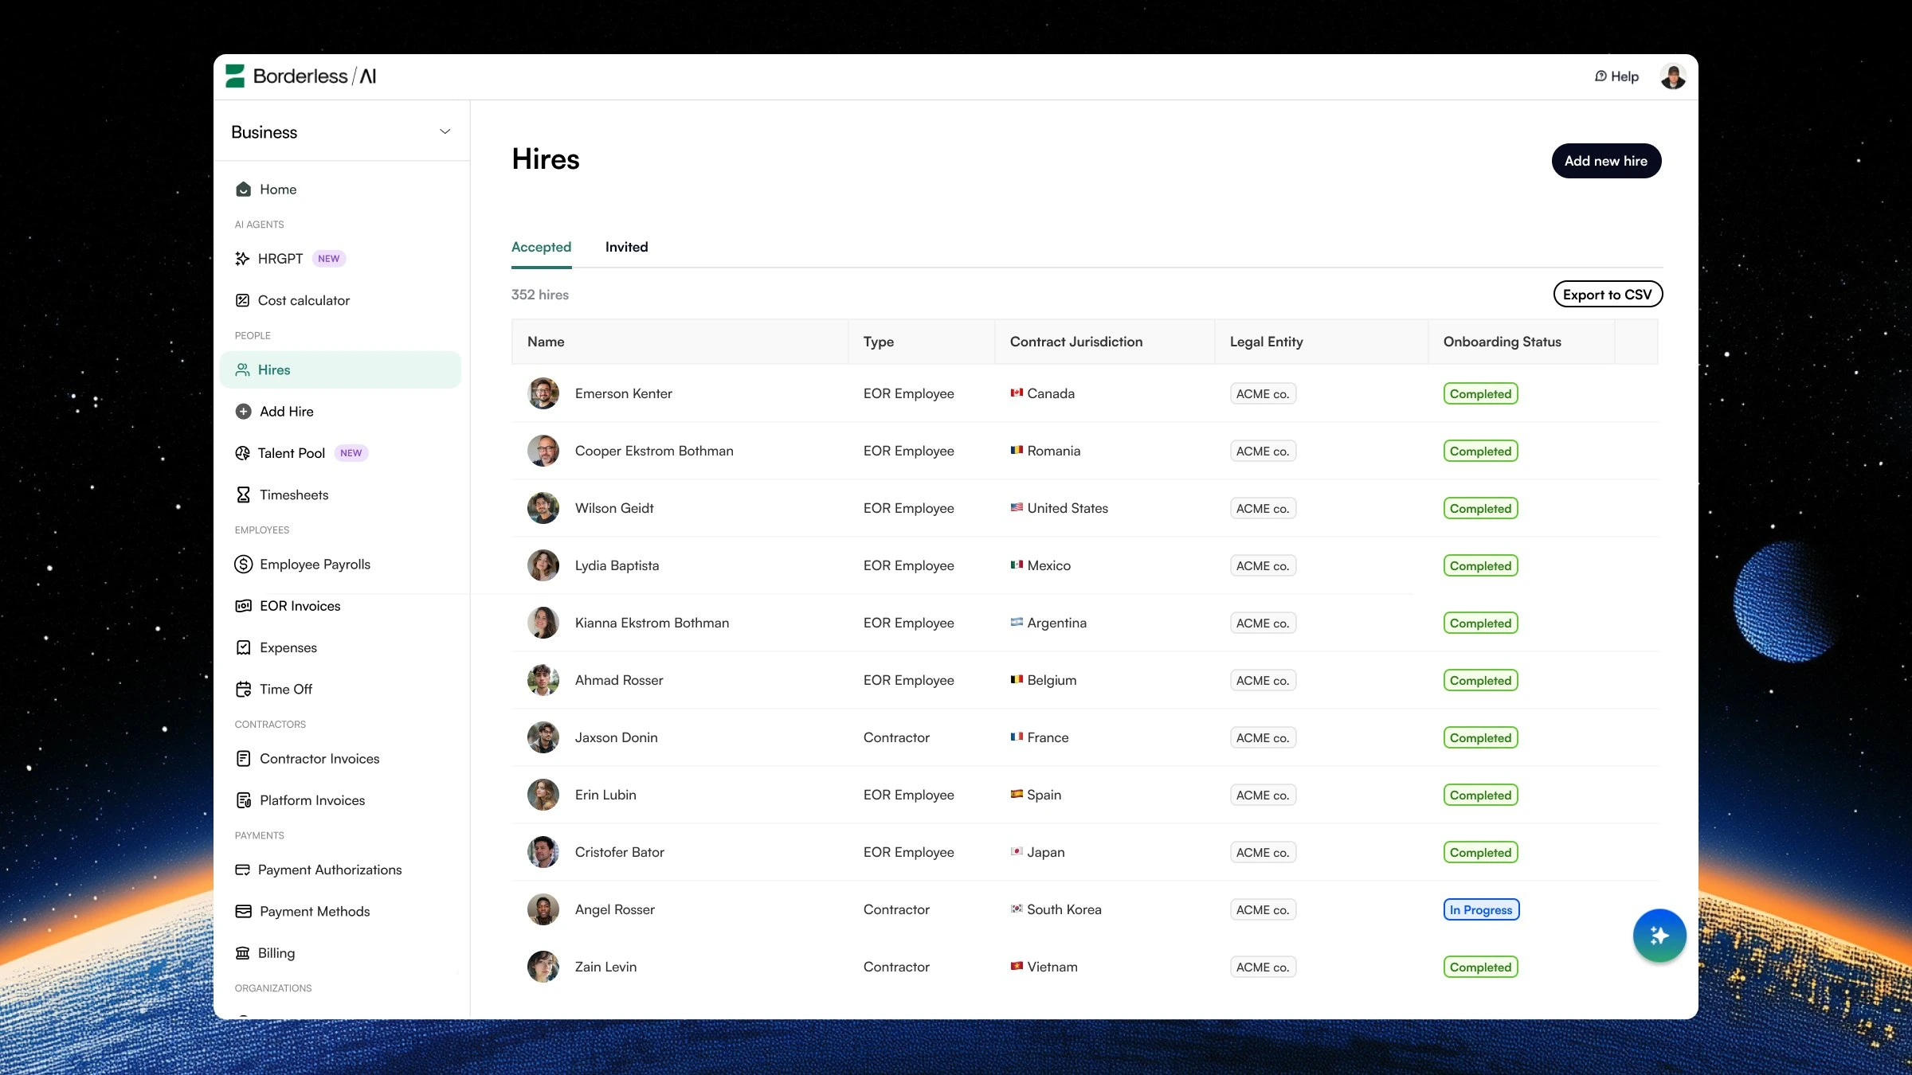Click the Add new hire button
This screenshot has width=1912, height=1075.
pos(1605,161)
